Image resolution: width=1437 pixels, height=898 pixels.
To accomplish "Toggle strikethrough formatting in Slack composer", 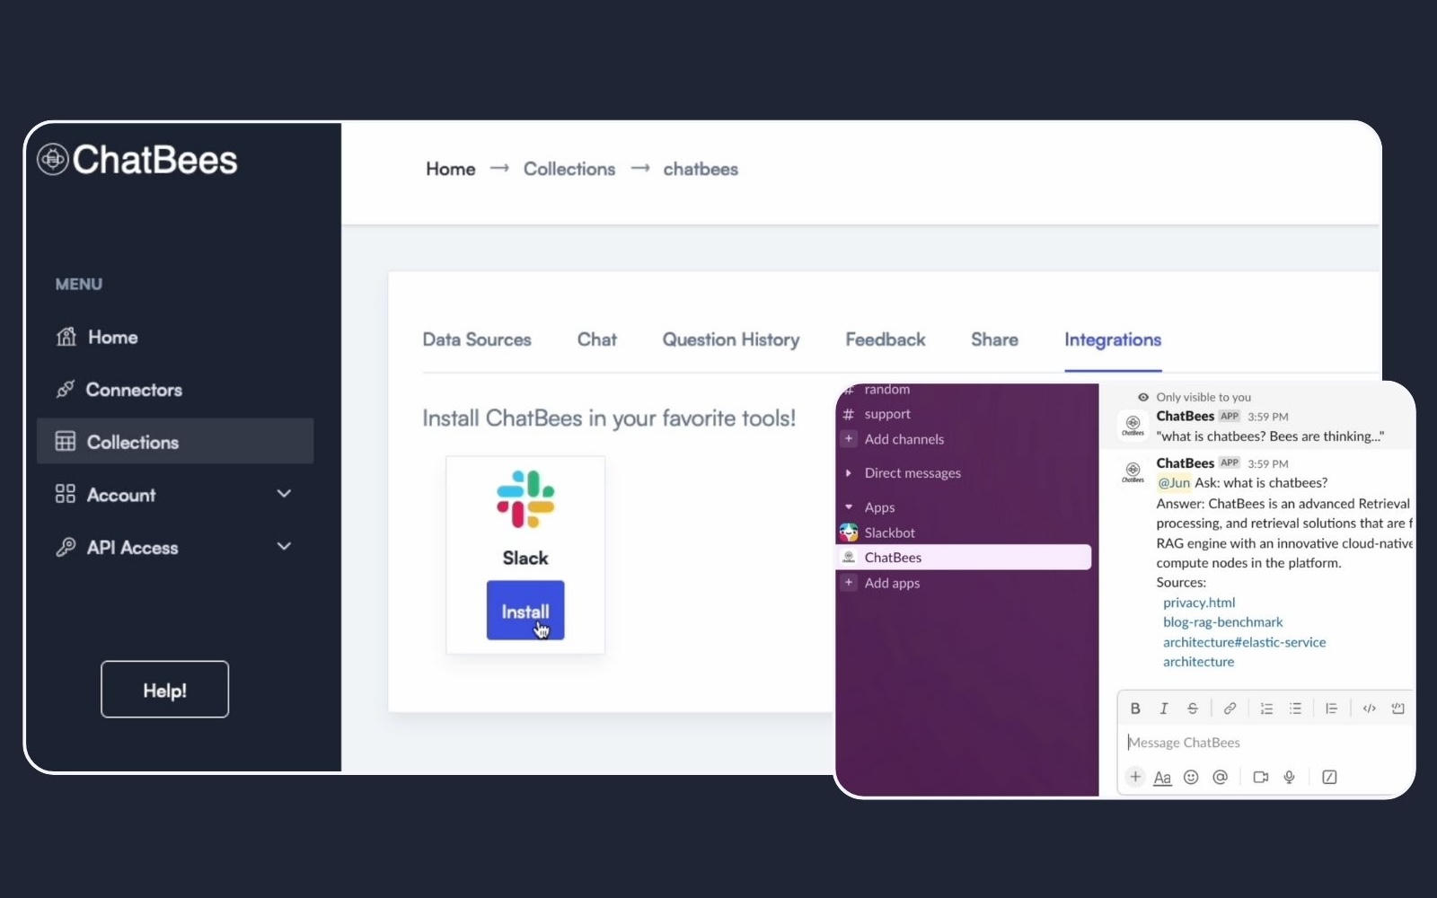I will pos(1193,709).
